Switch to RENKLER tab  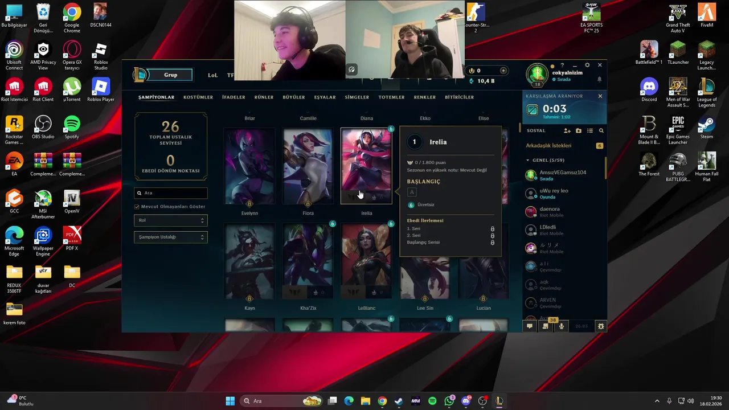coord(425,97)
